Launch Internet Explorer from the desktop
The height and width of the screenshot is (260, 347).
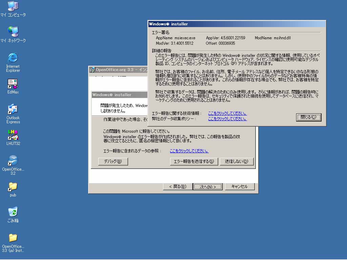click(13, 58)
